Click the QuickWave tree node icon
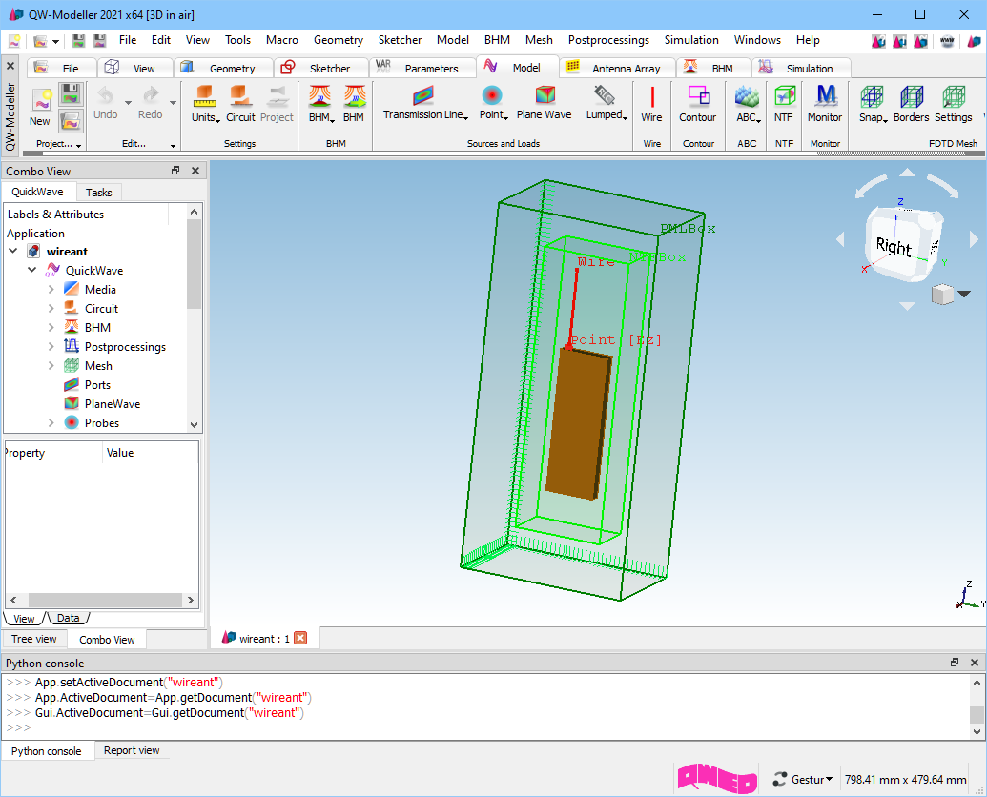The width and height of the screenshot is (987, 797). coord(52,270)
